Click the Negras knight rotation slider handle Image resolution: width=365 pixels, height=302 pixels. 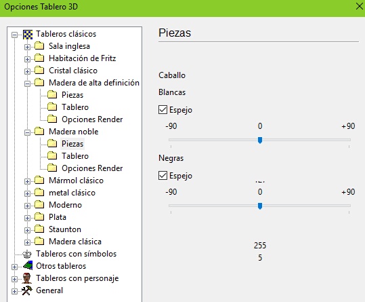(260, 206)
